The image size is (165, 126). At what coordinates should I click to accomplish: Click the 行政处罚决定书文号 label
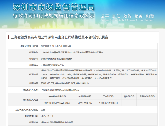[x=28, y=46]
